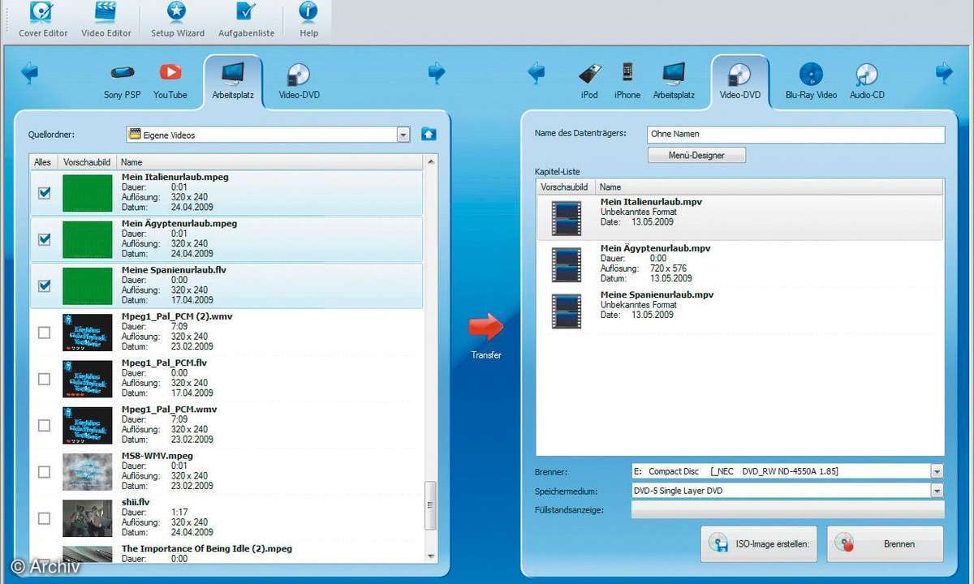This screenshot has height=584, width=974.
Task: Open thumbnail of Mein Italienurlaub.mpeg
Action: (88, 193)
